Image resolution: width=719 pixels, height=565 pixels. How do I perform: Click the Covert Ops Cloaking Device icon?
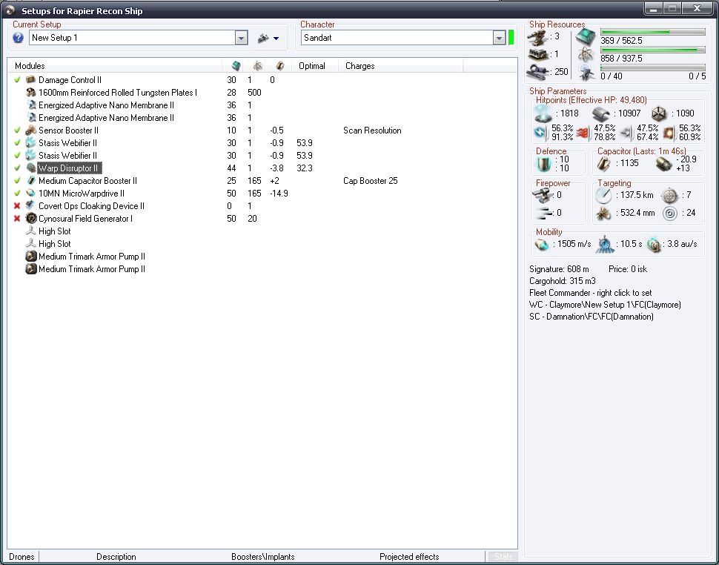click(x=30, y=206)
